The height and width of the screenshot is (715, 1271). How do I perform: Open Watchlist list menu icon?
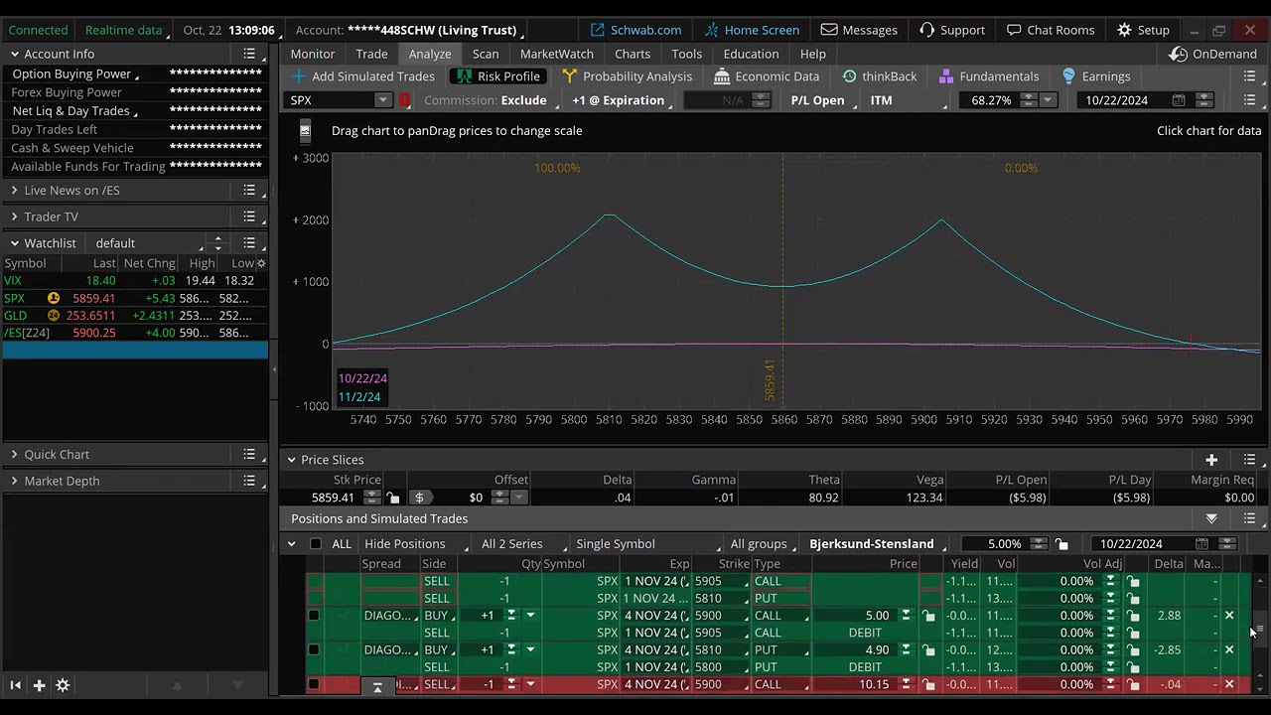(x=249, y=243)
